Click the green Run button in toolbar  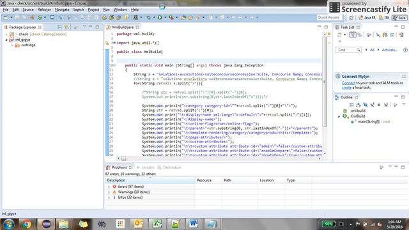[160, 17]
